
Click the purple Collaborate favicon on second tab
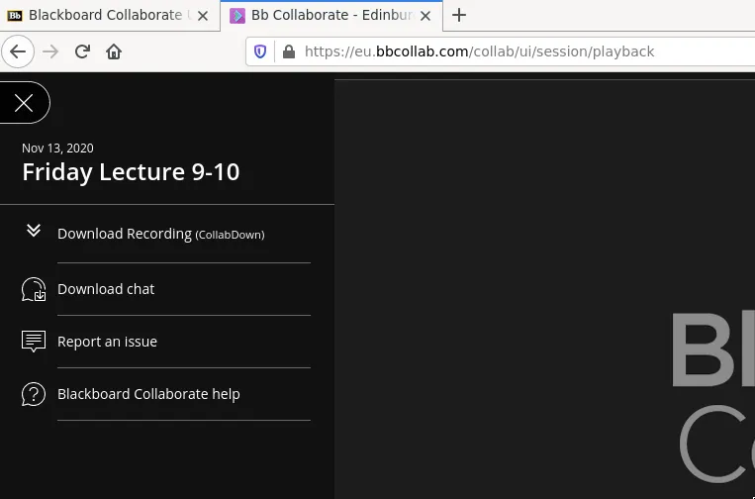236,16
